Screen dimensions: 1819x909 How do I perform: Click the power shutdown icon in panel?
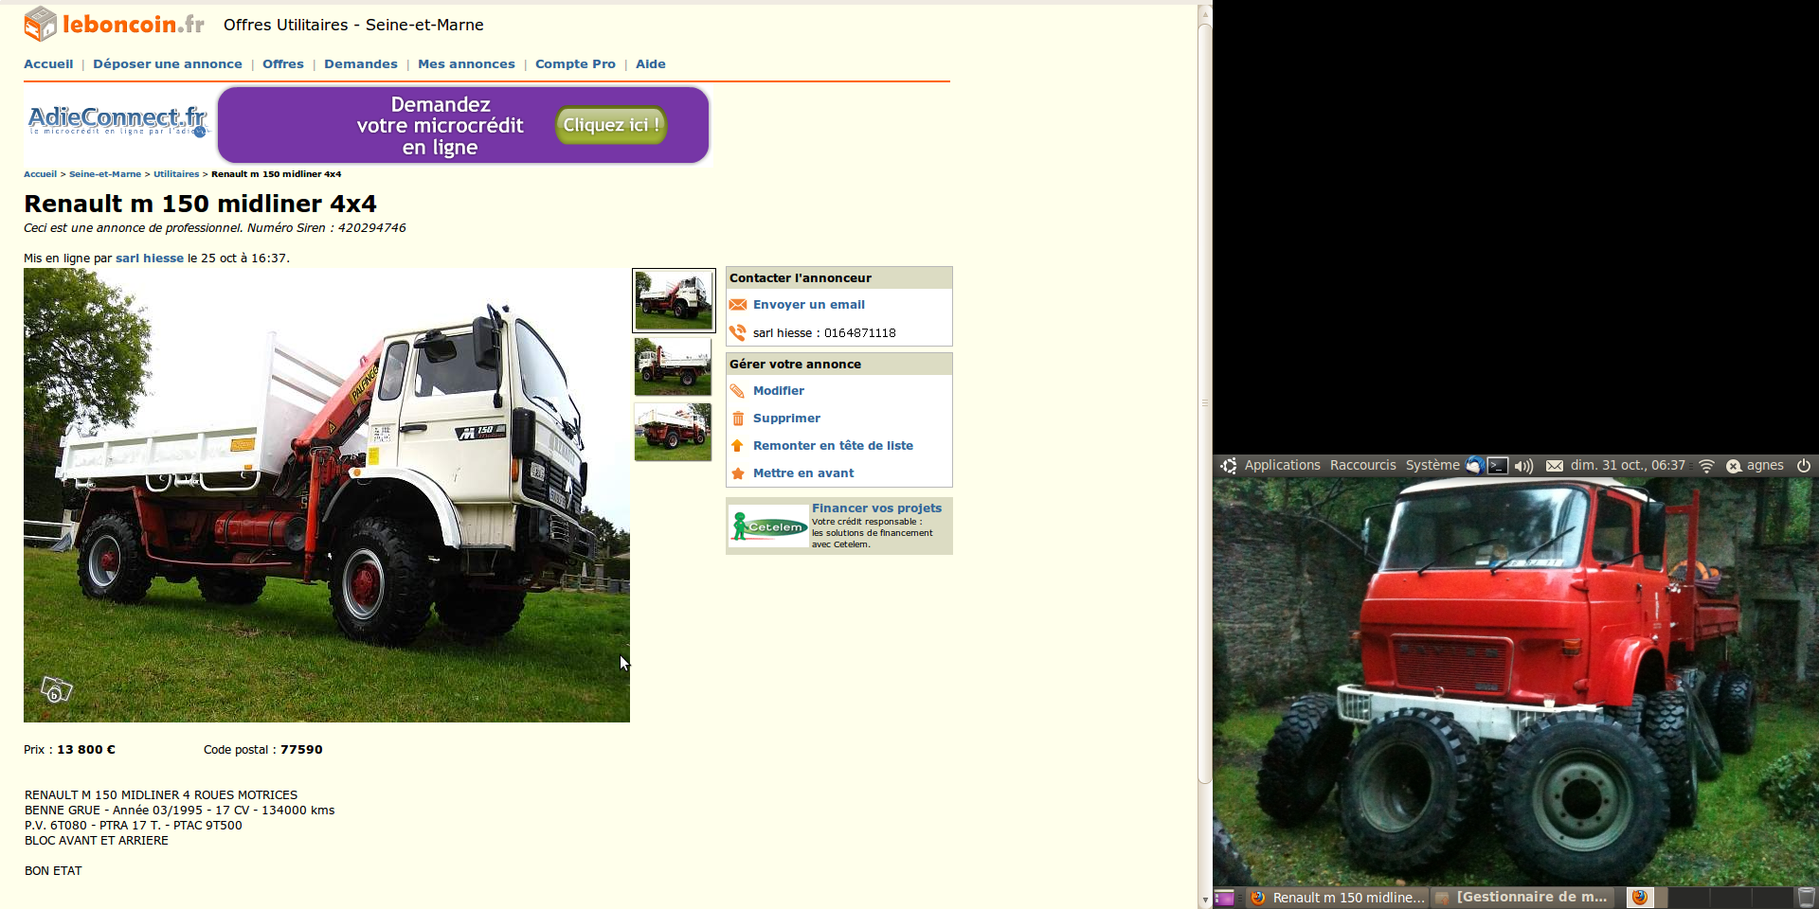click(x=1804, y=465)
